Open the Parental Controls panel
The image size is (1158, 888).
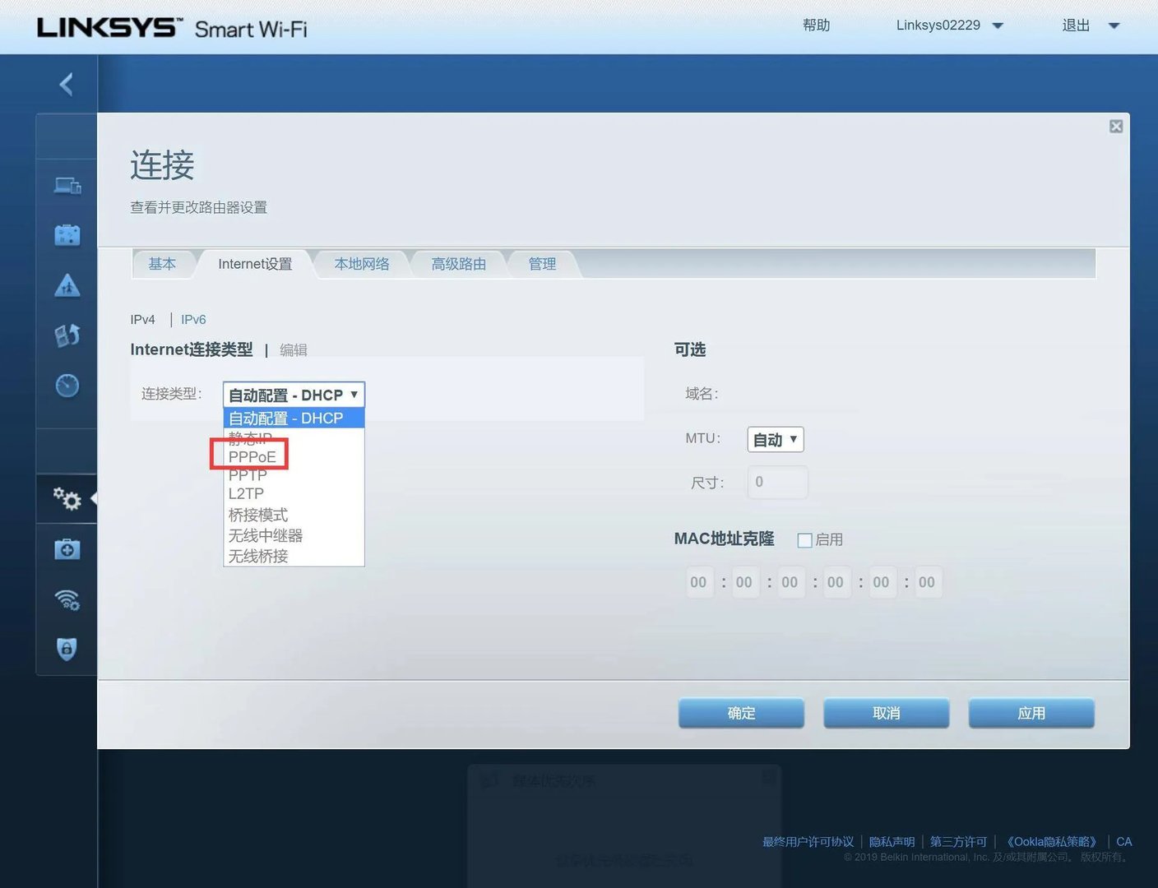tap(67, 285)
